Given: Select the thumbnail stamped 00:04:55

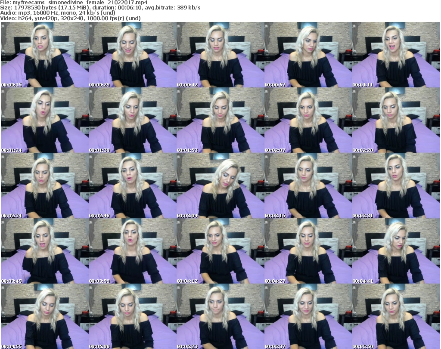Looking at the screenshot, I should coord(45,316).
